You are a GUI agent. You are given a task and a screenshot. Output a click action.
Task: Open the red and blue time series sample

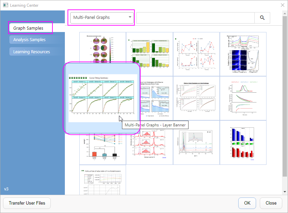(x=196, y=54)
